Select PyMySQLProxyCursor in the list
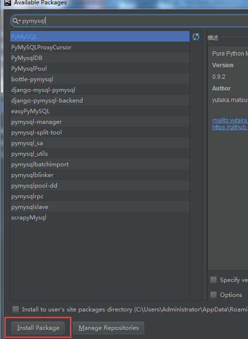This screenshot has width=248, height=339. tap(100, 47)
